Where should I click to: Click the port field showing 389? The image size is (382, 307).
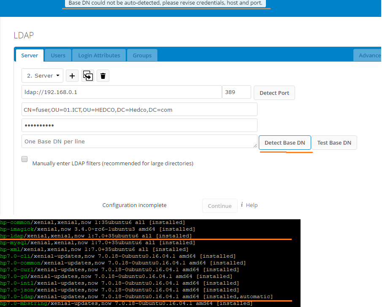(236, 92)
